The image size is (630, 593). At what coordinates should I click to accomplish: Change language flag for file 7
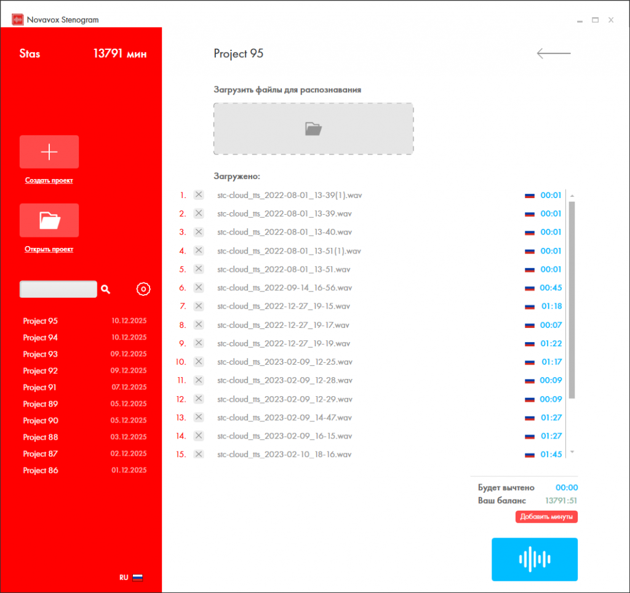point(529,306)
